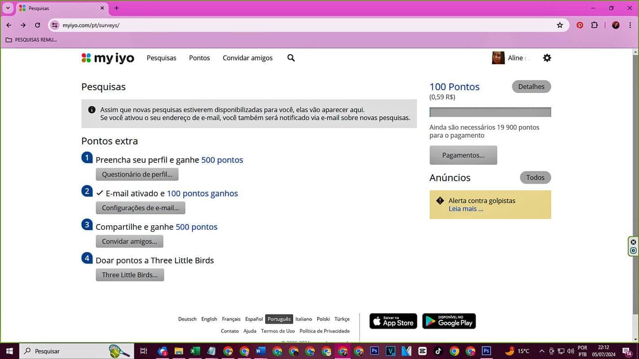The image size is (639, 359).
Task: Open the Política de Privacidade link
Action: [x=324, y=331]
